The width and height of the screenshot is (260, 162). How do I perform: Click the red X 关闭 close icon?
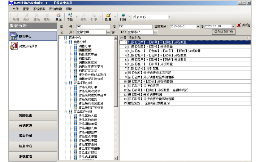239,26
